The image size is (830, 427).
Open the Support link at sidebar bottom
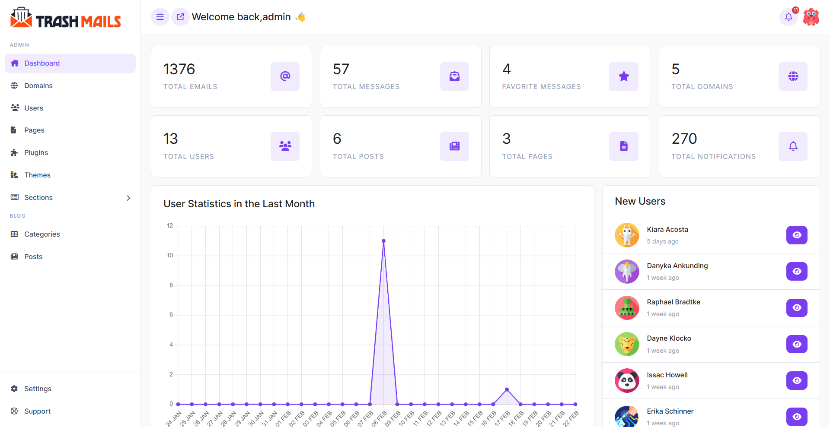pos(37,411)
